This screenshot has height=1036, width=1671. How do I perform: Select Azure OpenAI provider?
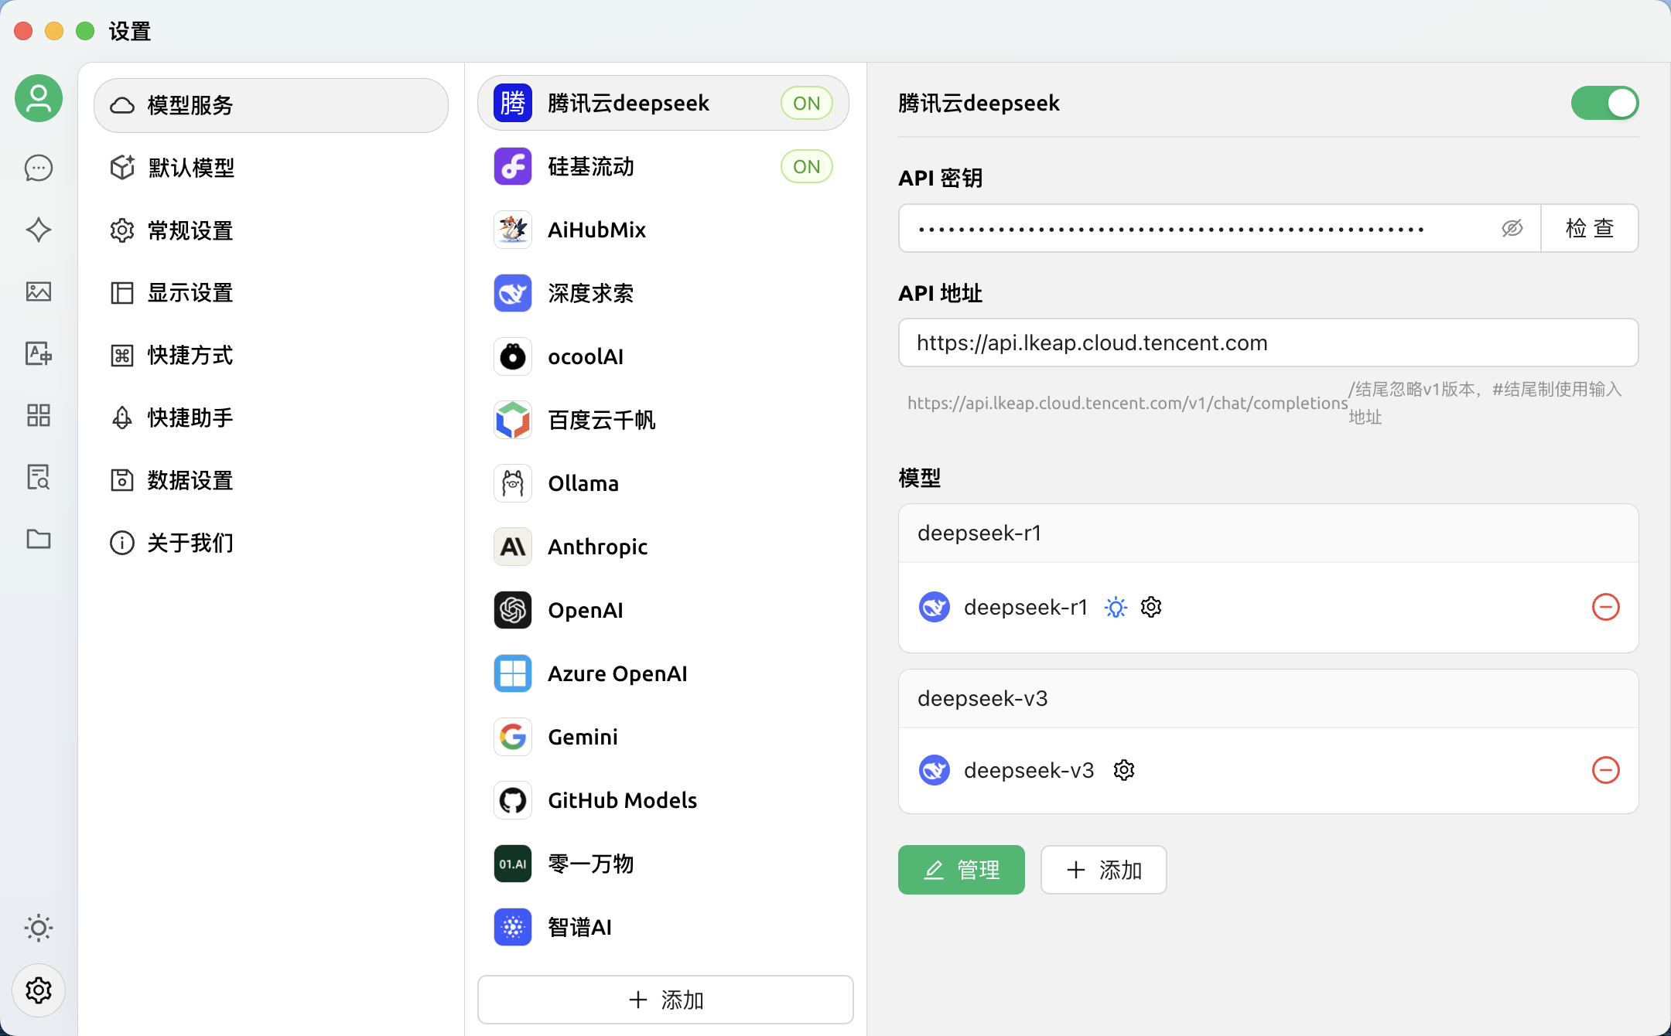663,673
